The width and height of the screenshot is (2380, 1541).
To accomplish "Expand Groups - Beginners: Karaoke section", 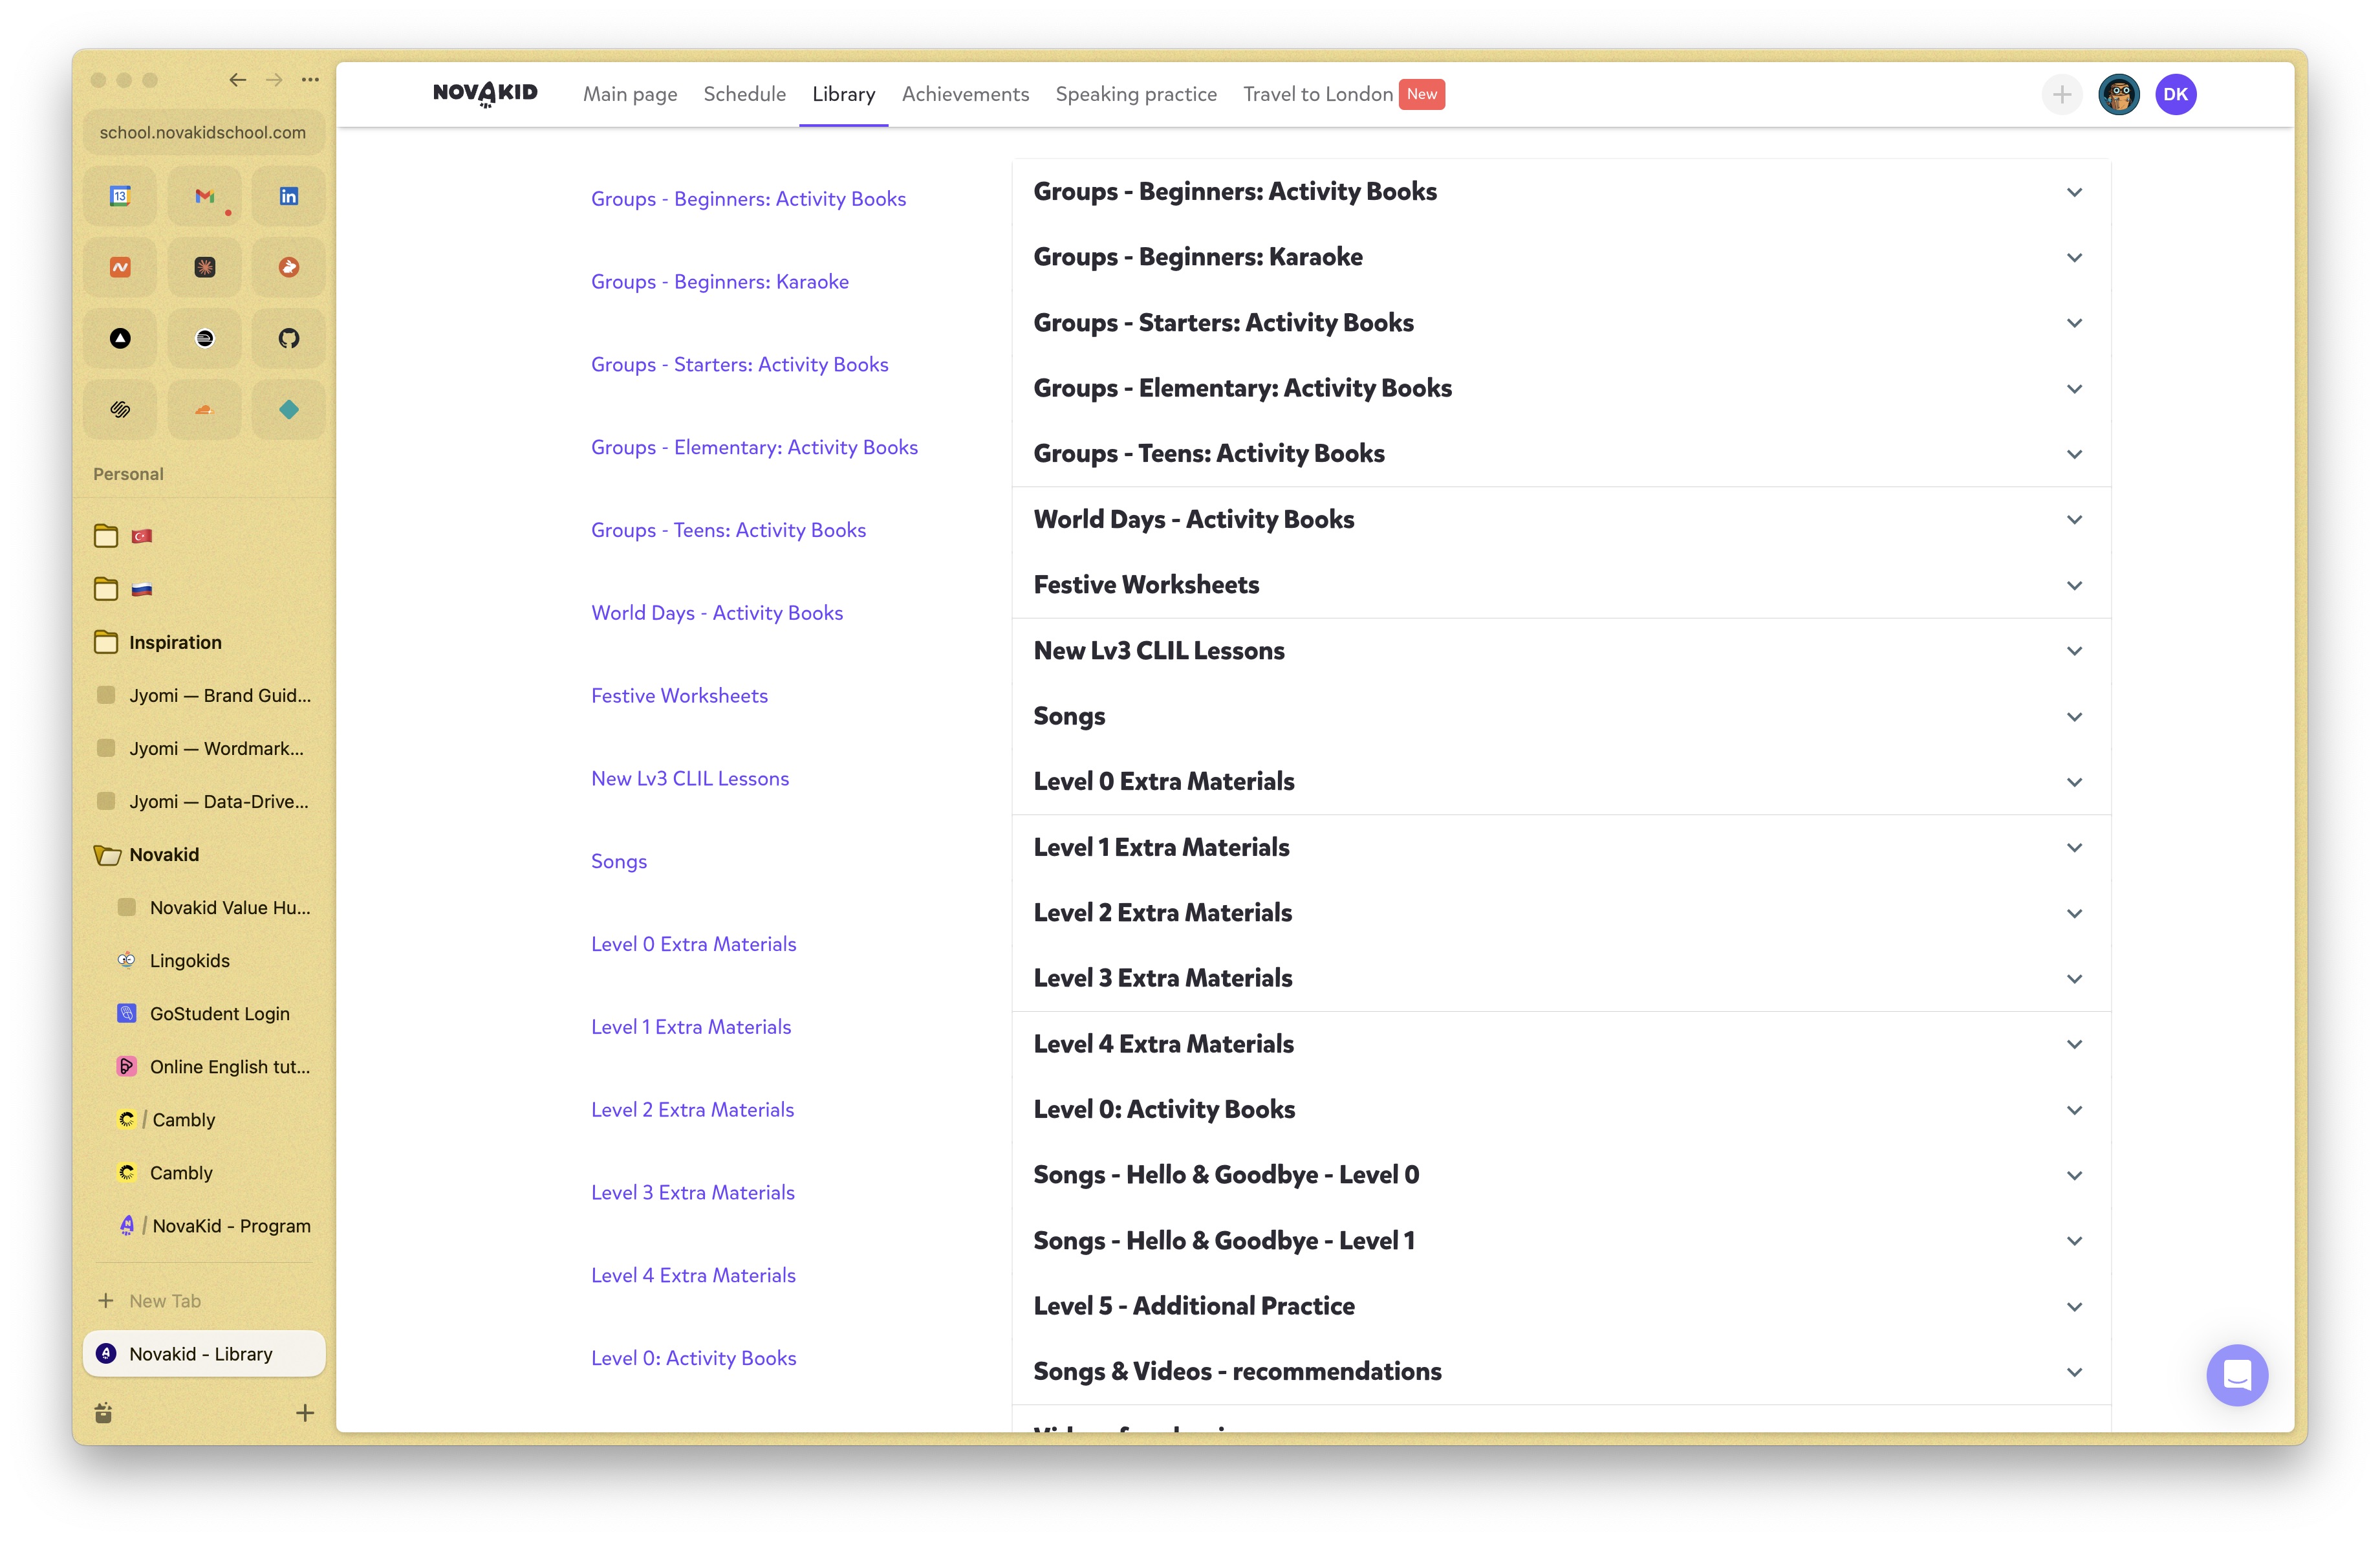I will coord(2074,258).
